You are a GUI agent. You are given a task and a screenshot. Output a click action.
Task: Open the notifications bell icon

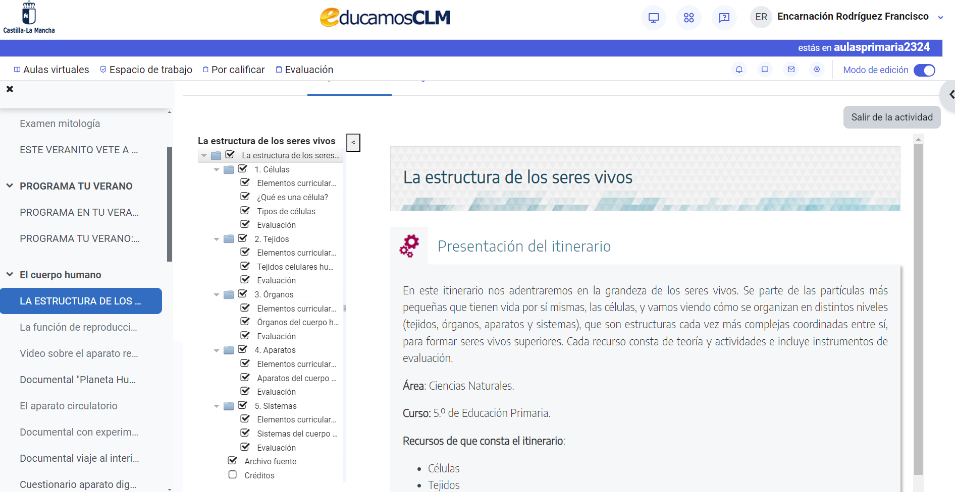739,70
